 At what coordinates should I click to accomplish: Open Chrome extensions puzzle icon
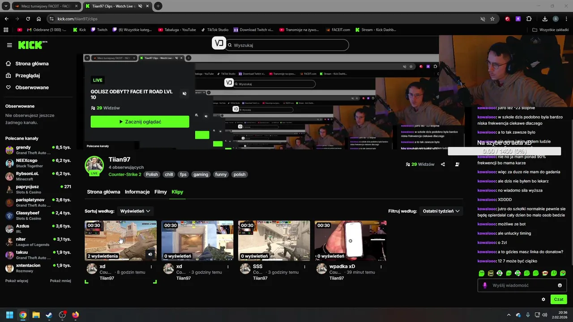pos(529,19)
